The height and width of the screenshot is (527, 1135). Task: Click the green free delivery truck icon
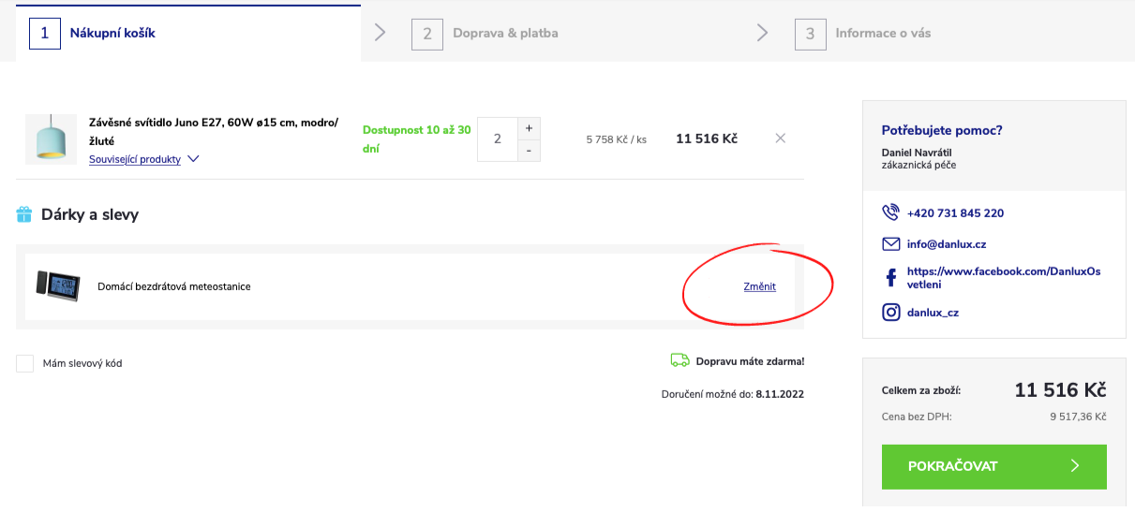pyautogui.click(x=680, y=360)
